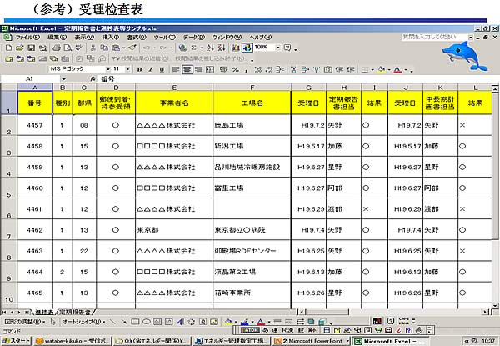The image size is (500, 346).
Task: Open the MS Pゴシック font dropdown
Action: (108, 69)
